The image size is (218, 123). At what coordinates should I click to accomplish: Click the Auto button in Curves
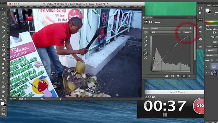pos(187,32)
